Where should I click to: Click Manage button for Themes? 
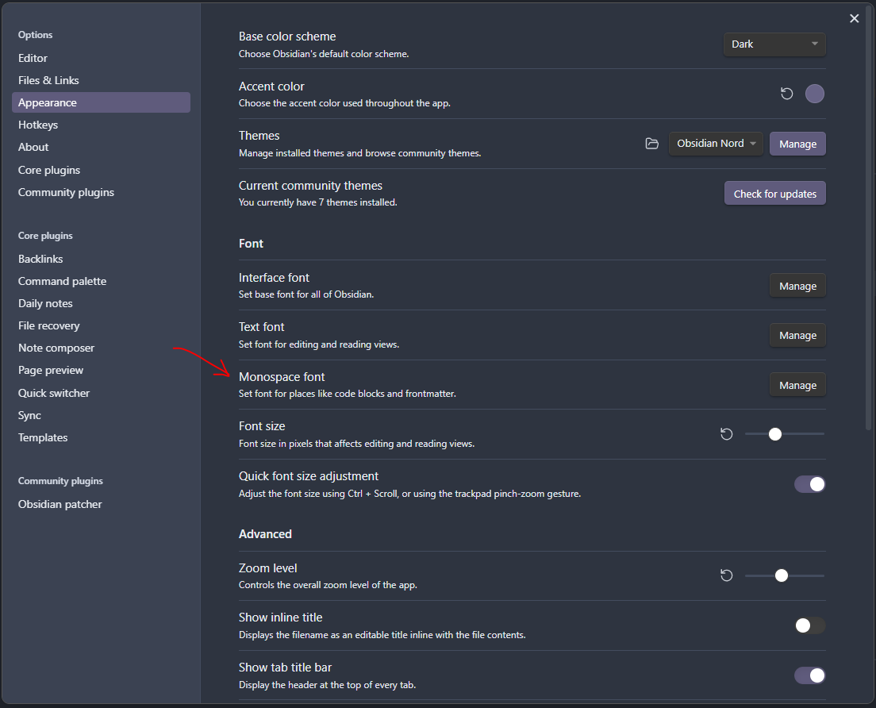797,144
